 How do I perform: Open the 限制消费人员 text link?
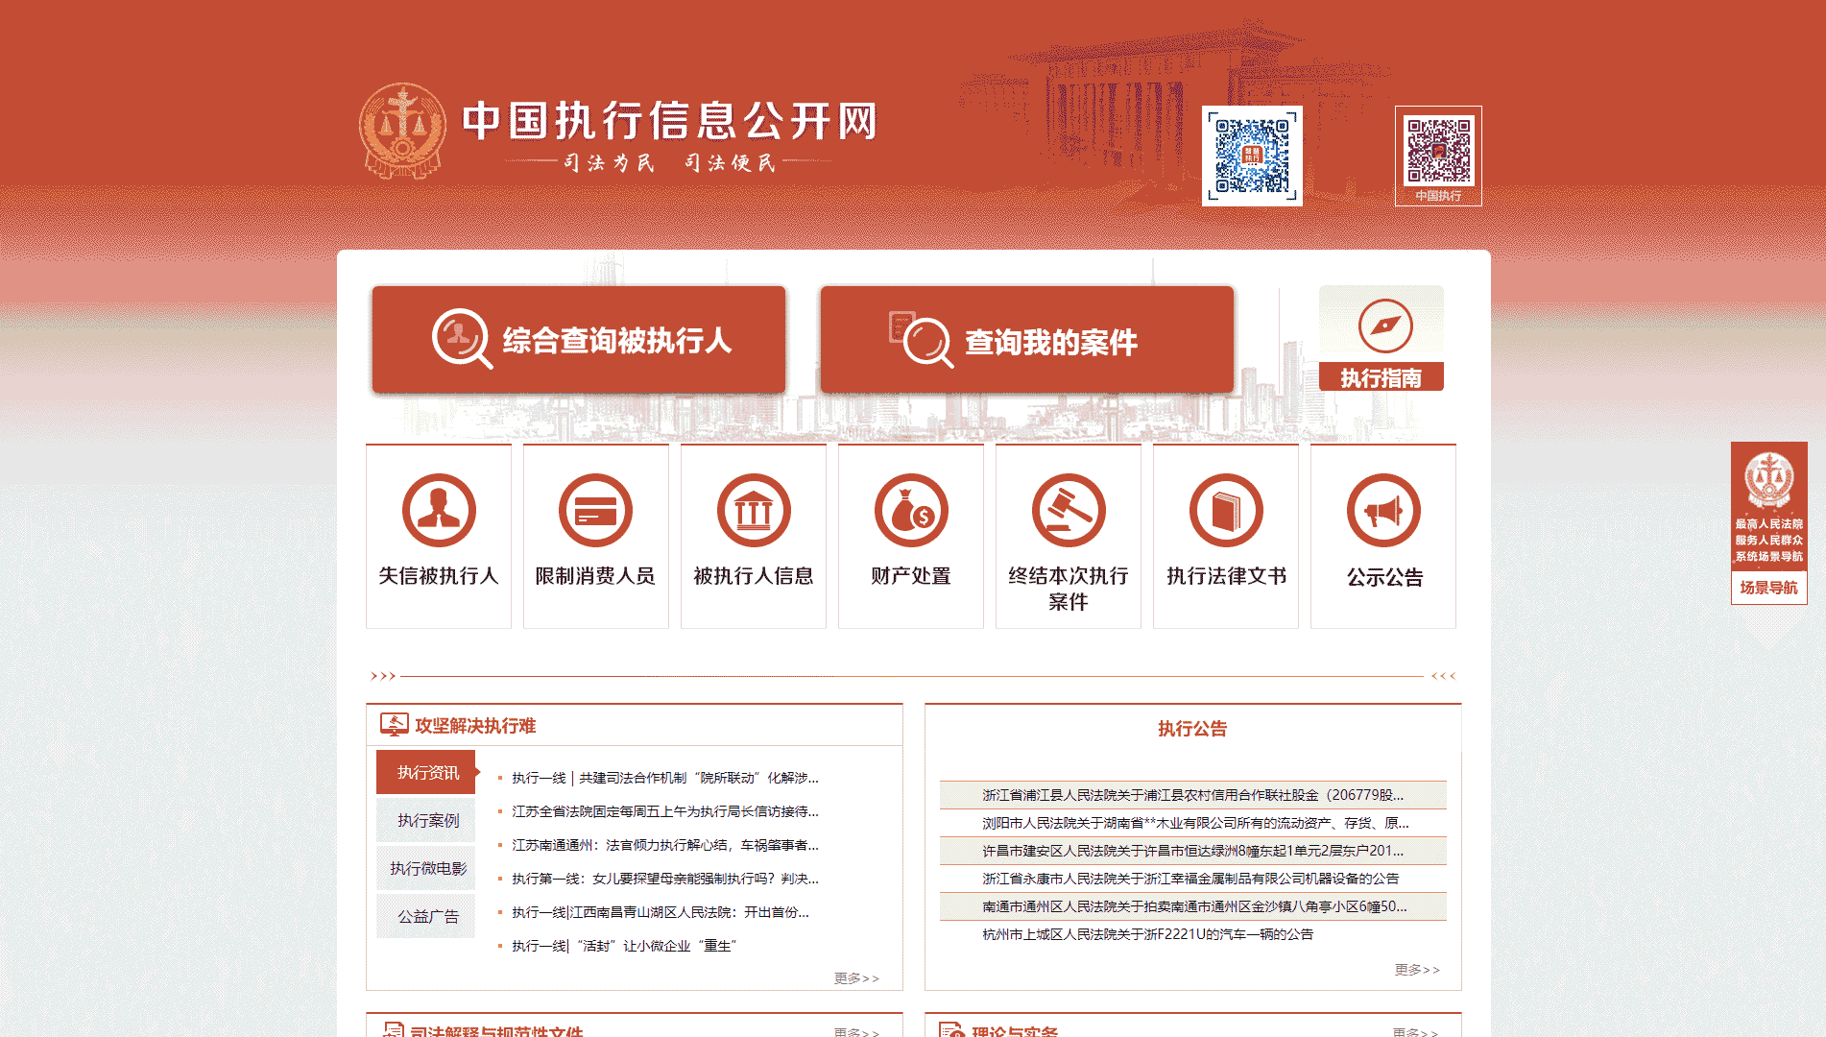tap(596, 576)
